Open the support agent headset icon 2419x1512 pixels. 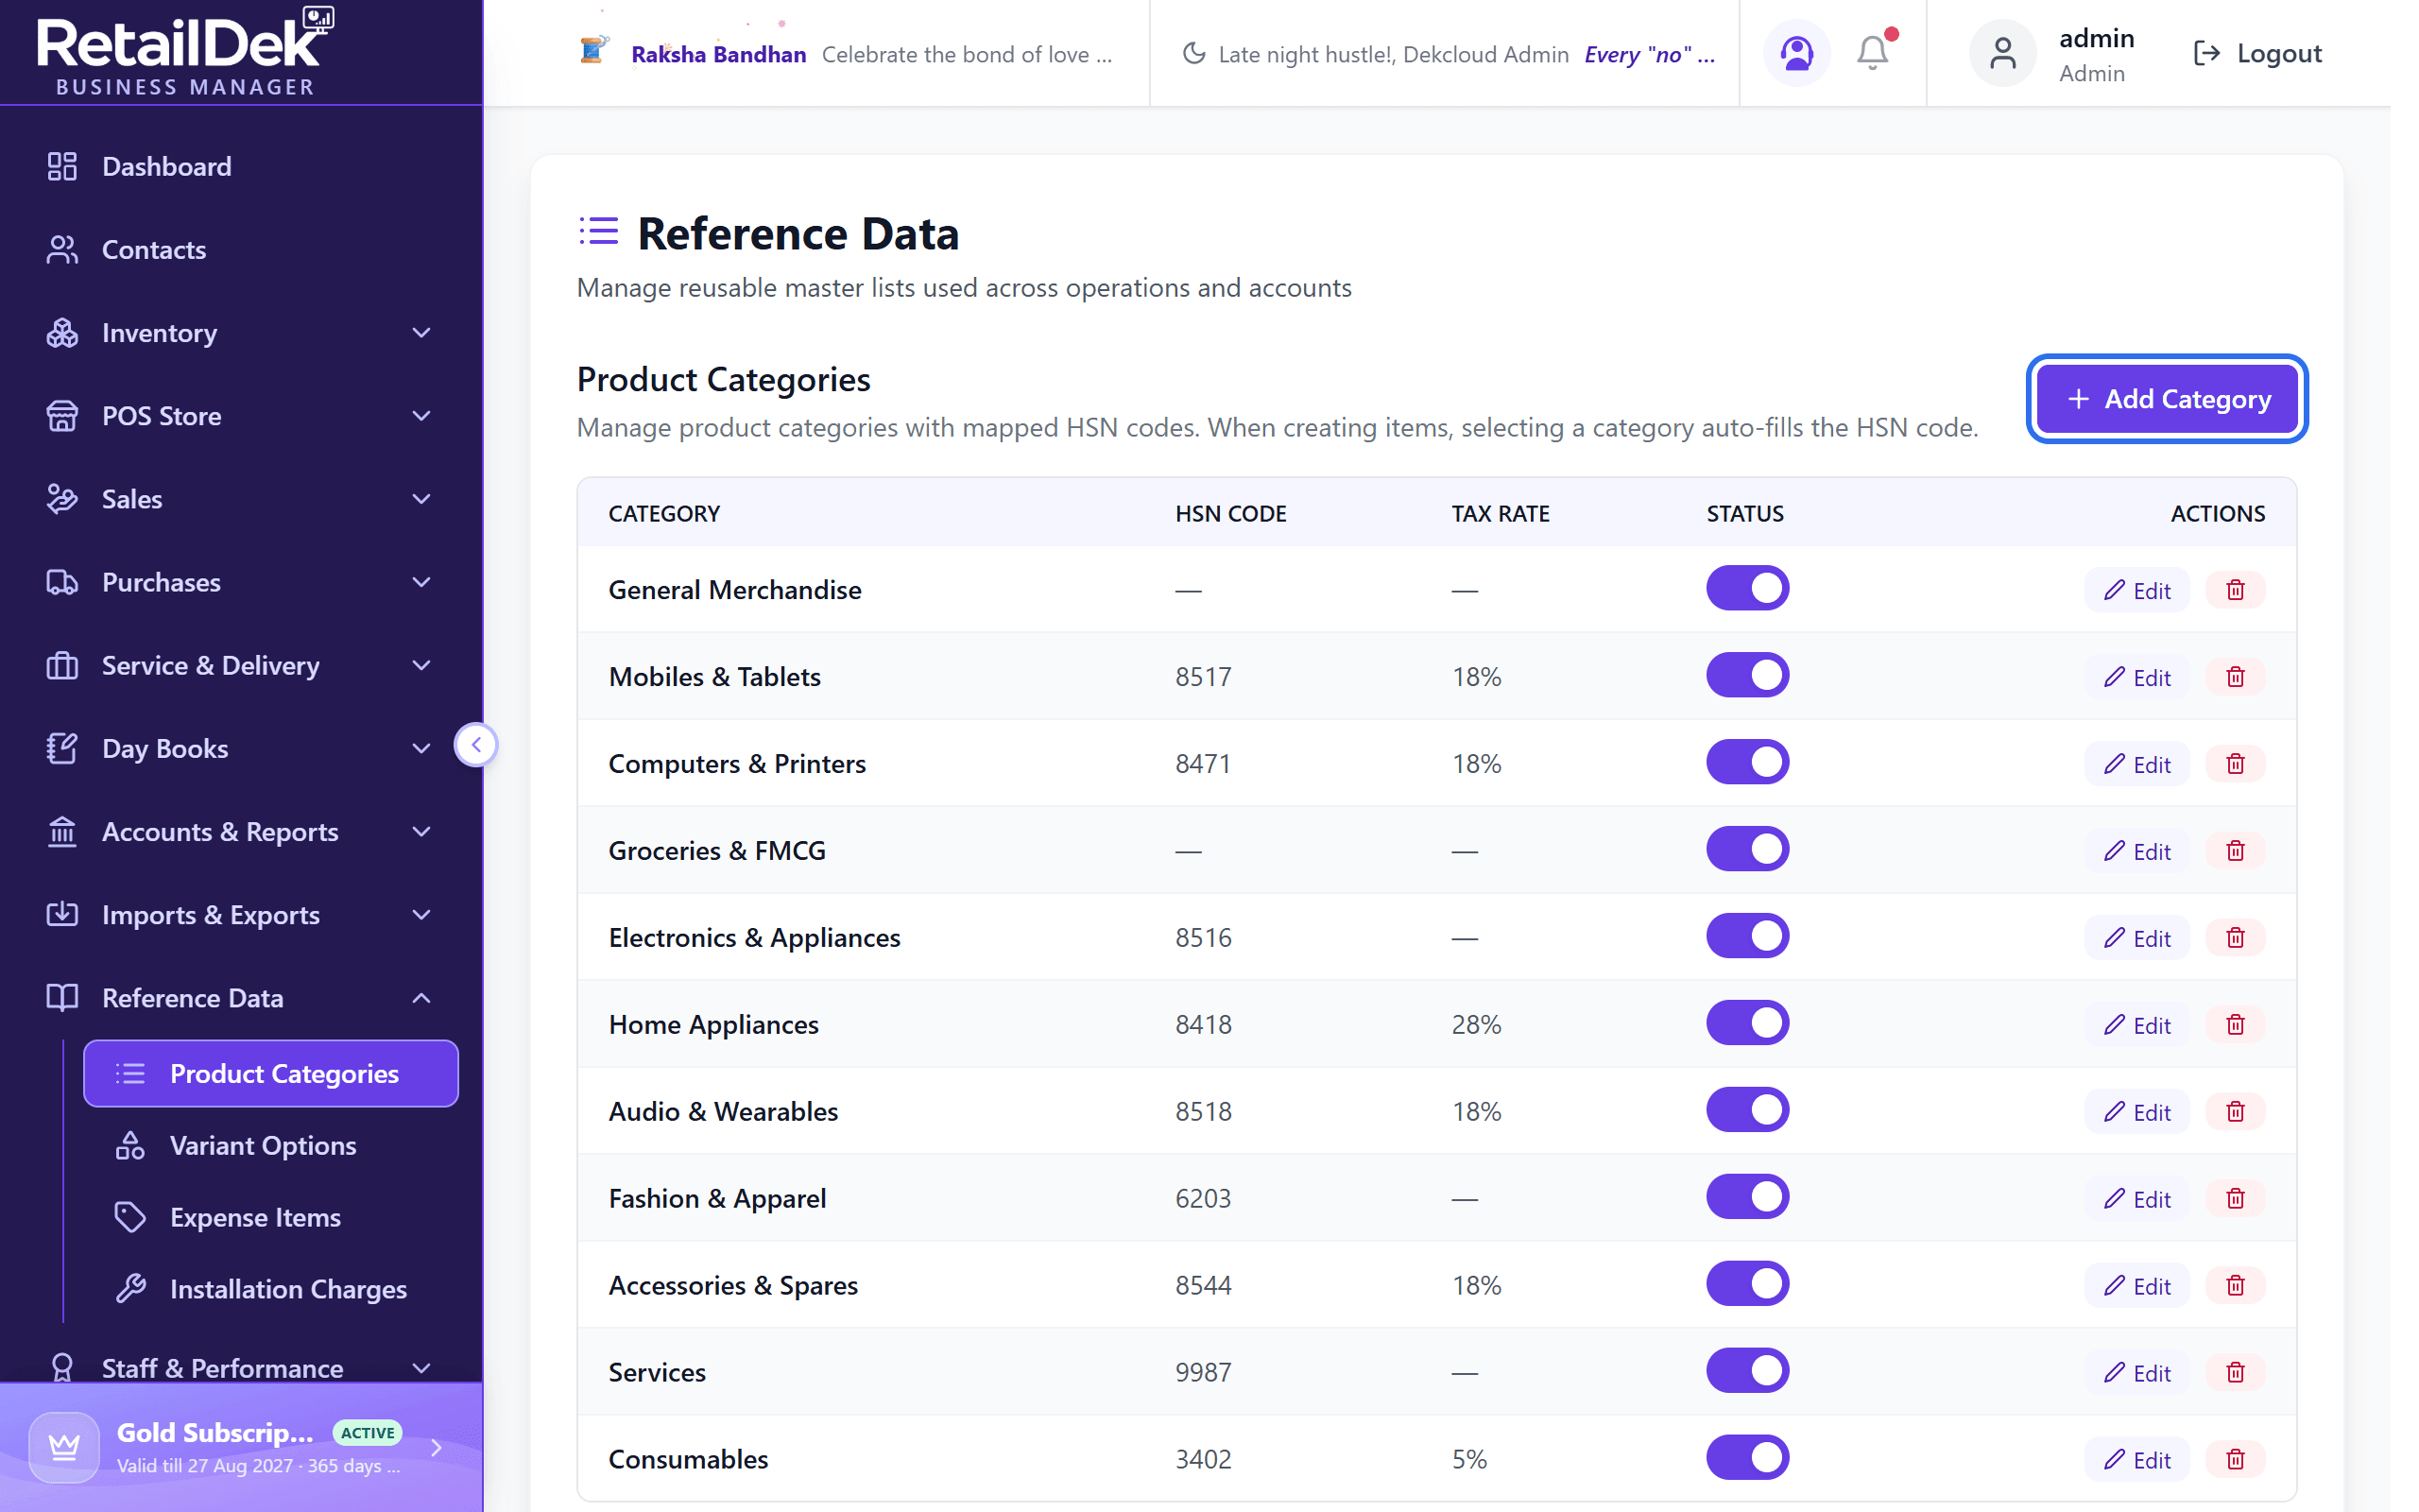click(1795, 53)
